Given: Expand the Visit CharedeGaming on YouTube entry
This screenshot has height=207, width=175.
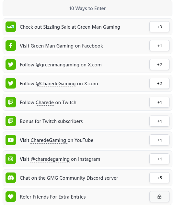Looking at the screenshot, I should (87, 140).
